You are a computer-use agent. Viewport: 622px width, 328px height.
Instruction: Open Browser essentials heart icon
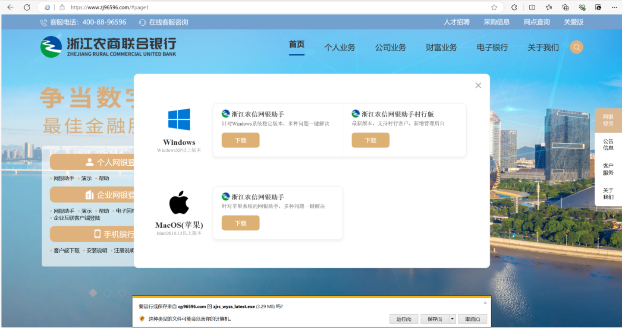582,7
